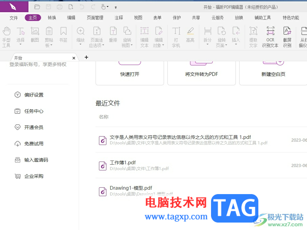
Task: Click the Page Fit Options (页面适应选项) icon
Action: [x=97, y=31]
